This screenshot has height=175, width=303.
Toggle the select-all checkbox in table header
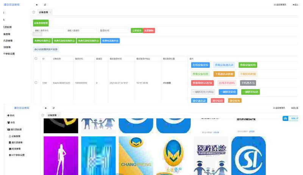pyautogui.click(x=36, y=59)
